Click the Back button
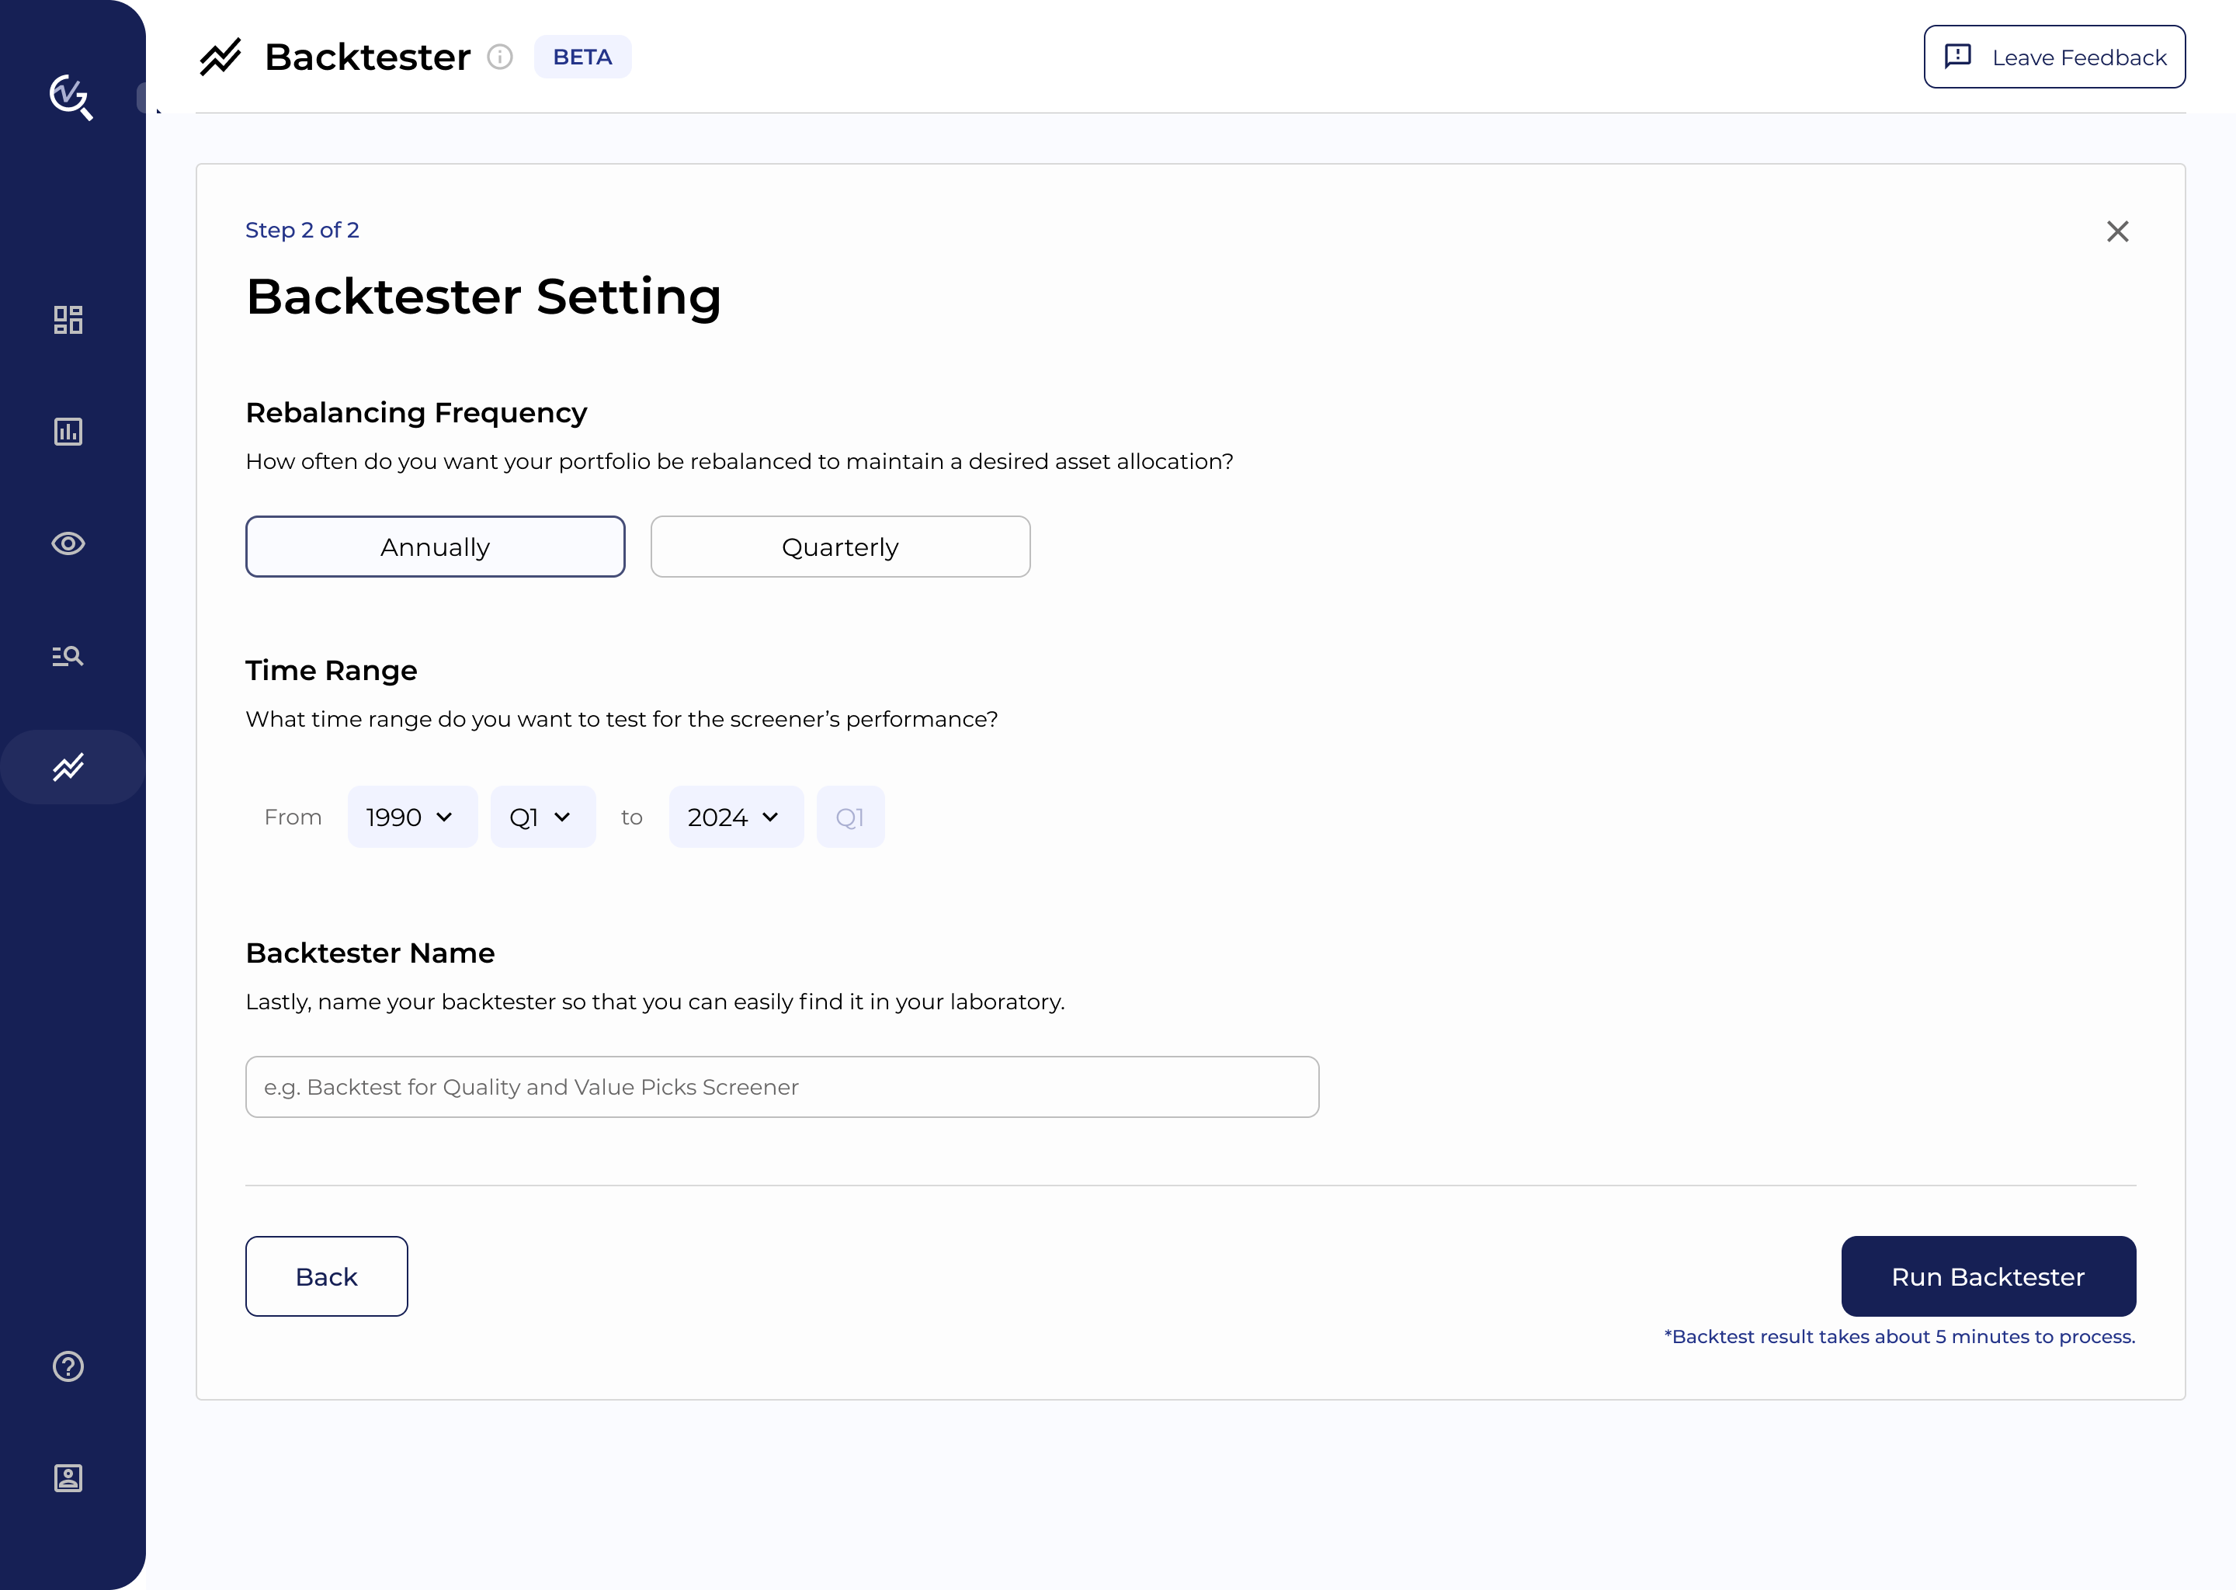This screenshot has height=1590, width=2236. 326,1276
